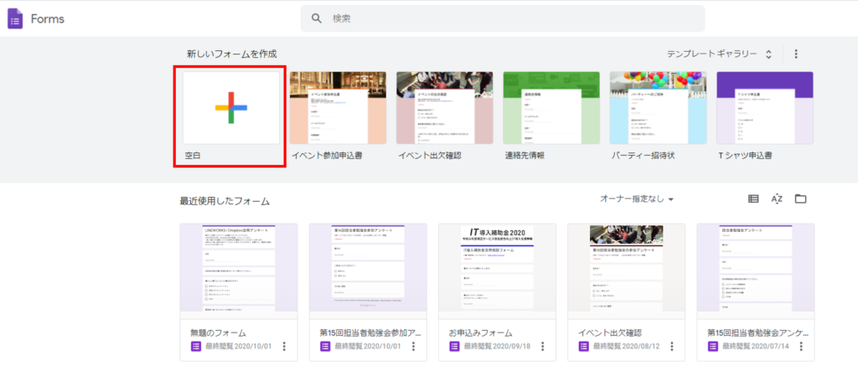Click the Google Forms logo icon
Image resolution: width=858 pixels, height=366 pixels.
coord(15,19)
